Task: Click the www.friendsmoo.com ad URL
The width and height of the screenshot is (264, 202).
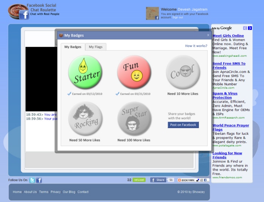Action: pyautogui.click(x=227, y=177)
